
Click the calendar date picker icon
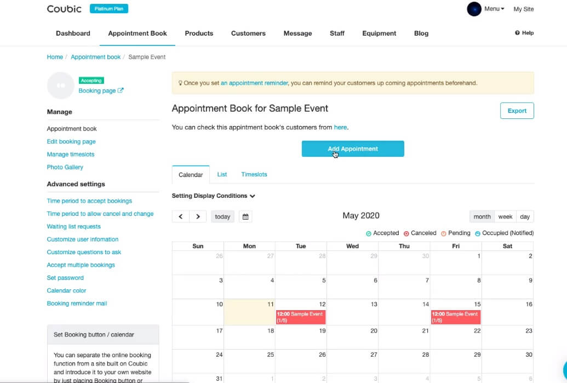tap(245, 216)
